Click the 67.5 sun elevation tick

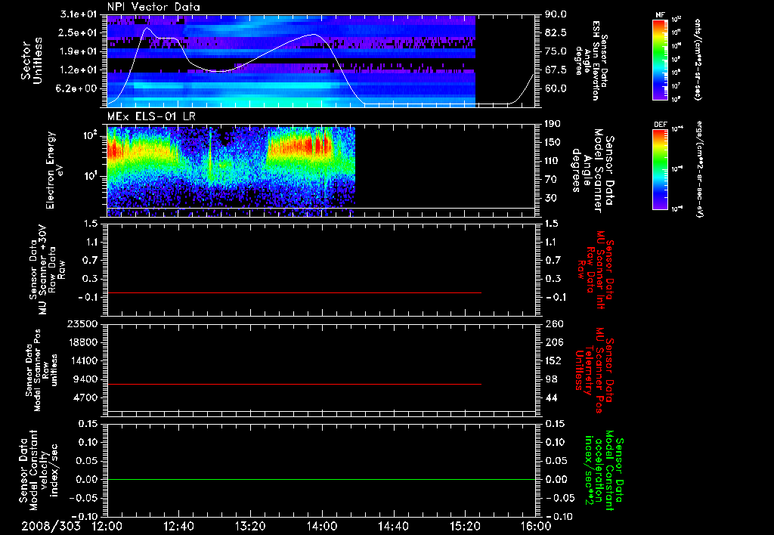click(556, 70)
